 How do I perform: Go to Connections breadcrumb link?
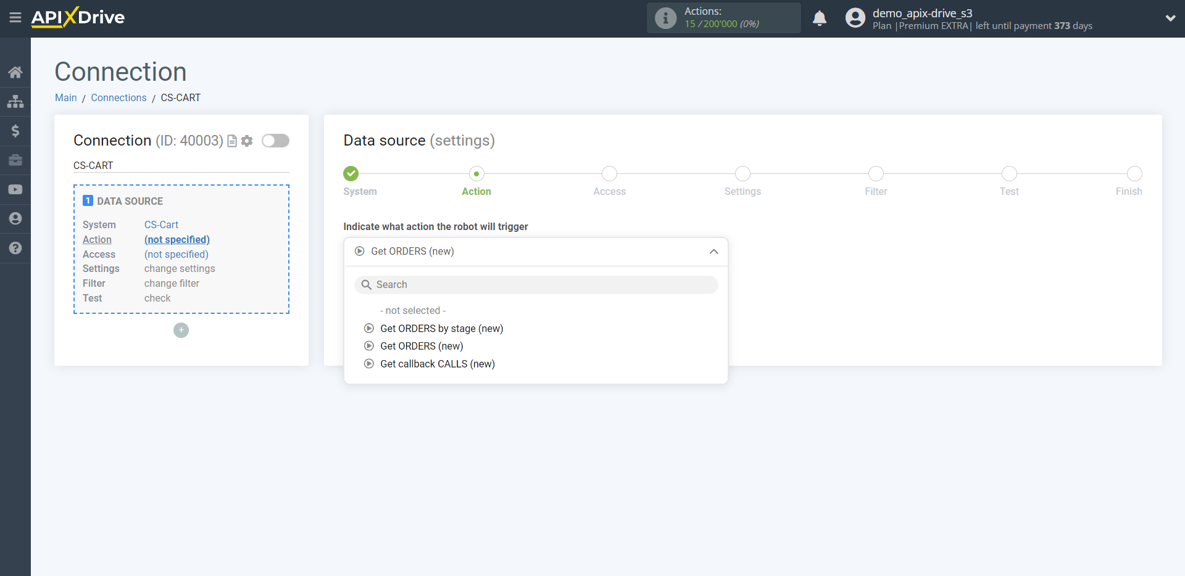click(118, 97)
